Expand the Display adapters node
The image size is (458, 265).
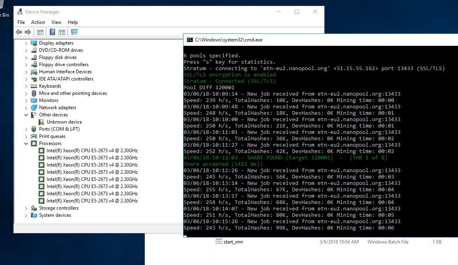26,43
